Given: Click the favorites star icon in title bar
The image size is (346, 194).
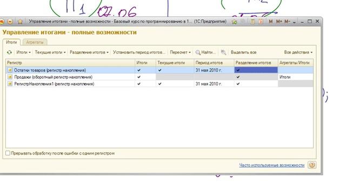Looking at the screenshot, I should [21, 22].
